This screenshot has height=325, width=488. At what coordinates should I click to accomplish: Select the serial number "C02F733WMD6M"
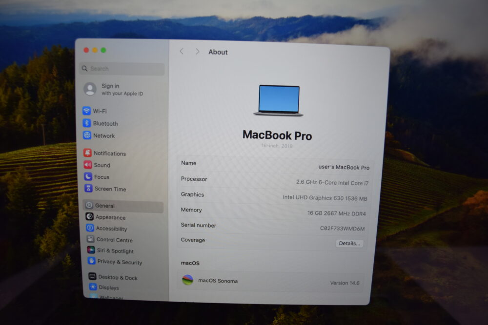(343, 228)
